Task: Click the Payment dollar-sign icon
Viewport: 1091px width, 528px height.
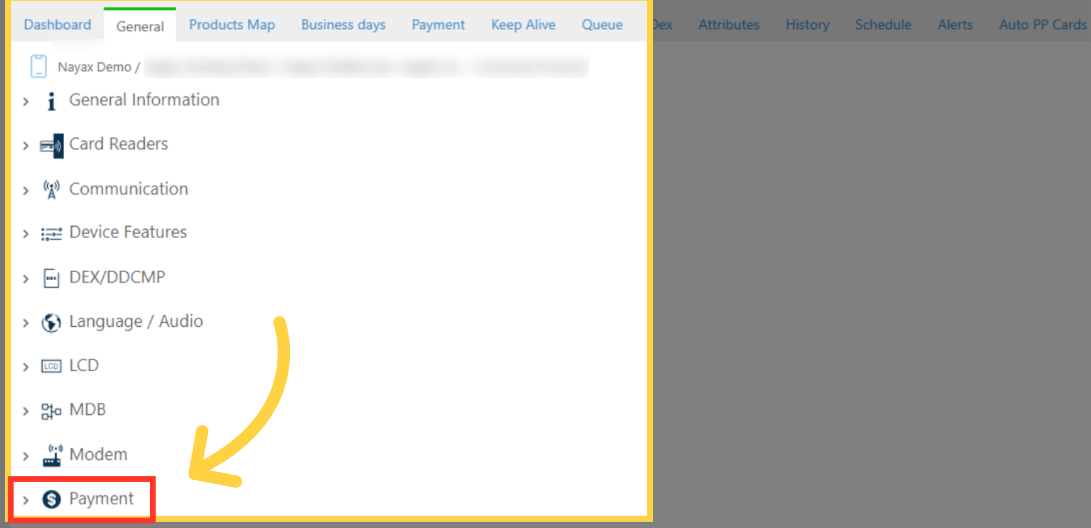Action: click(x=51, y=500)
